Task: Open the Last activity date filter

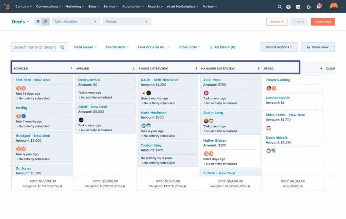Action: (154, 47)
